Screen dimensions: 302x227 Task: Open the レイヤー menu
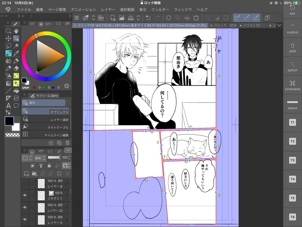[108, 10]
